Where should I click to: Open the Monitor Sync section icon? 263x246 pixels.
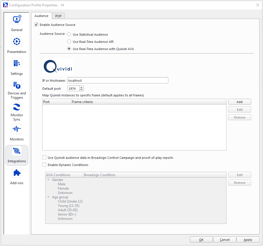[x=17, y=107]
